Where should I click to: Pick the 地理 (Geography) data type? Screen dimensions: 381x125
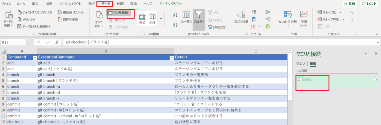[x=152, y=19]
